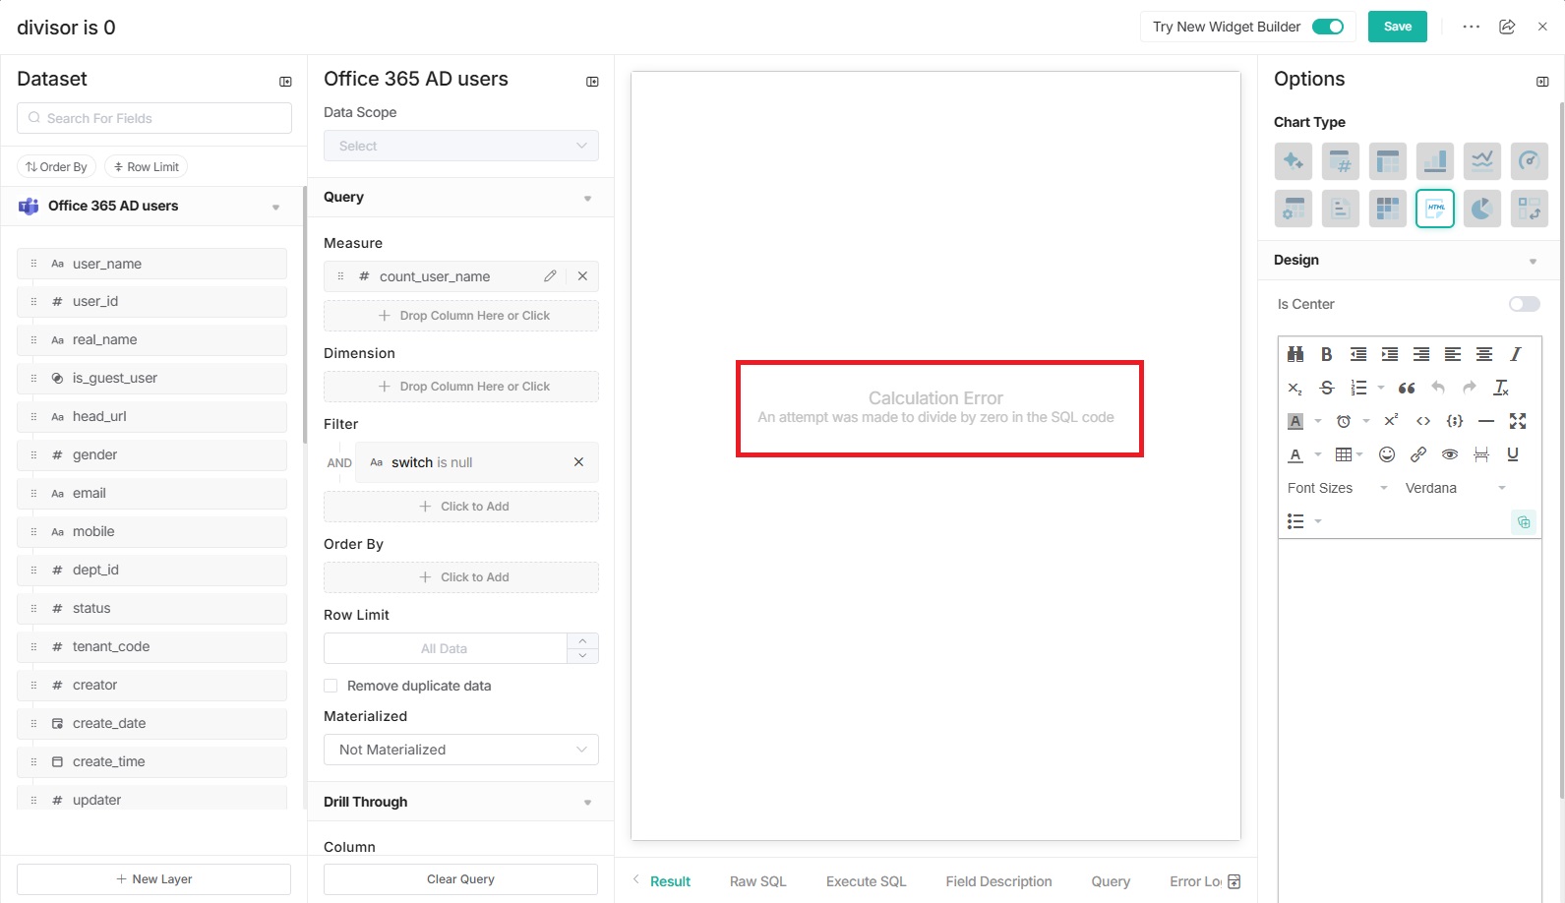Click the Save button

(x=1397, y=27)
